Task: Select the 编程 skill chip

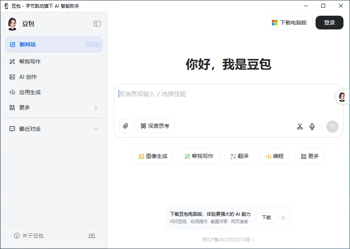Action: tap(275, 156)
